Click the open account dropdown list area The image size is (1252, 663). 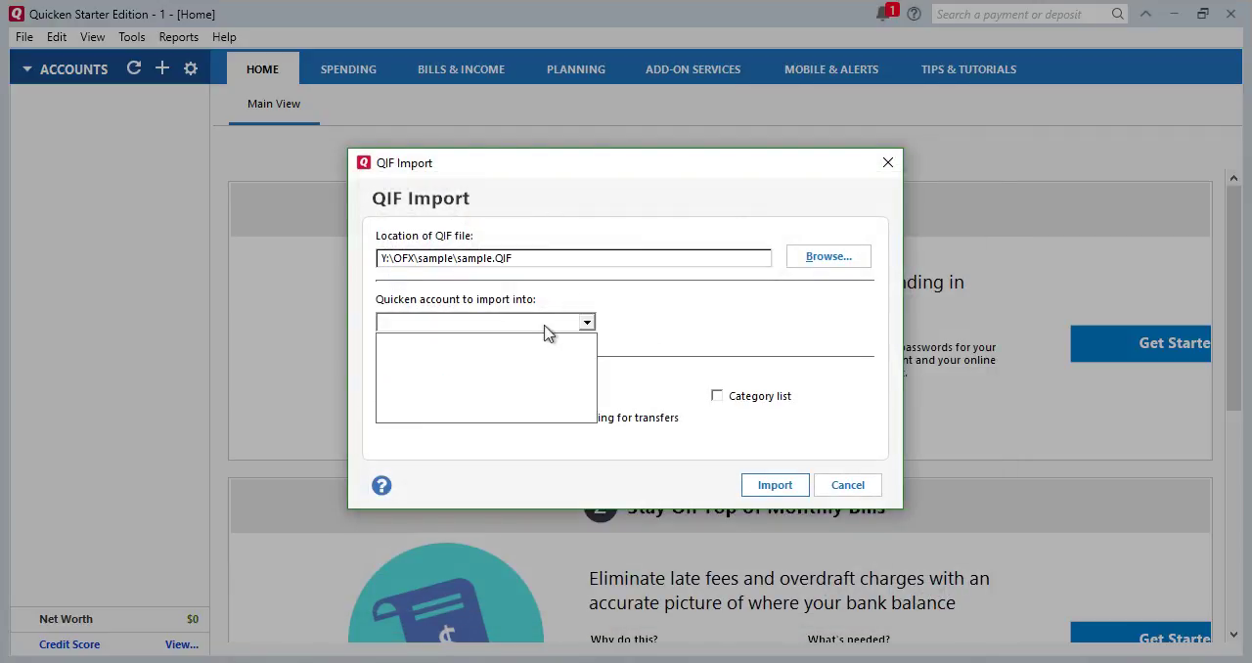point(486,377)
